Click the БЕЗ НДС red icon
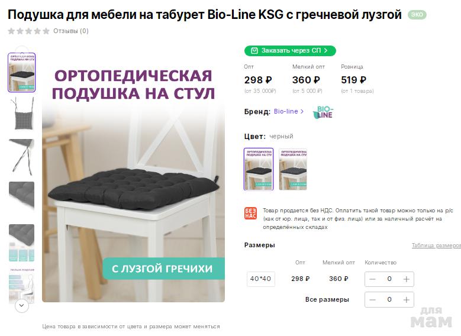 pyautogui.click(x=250, y=214)
